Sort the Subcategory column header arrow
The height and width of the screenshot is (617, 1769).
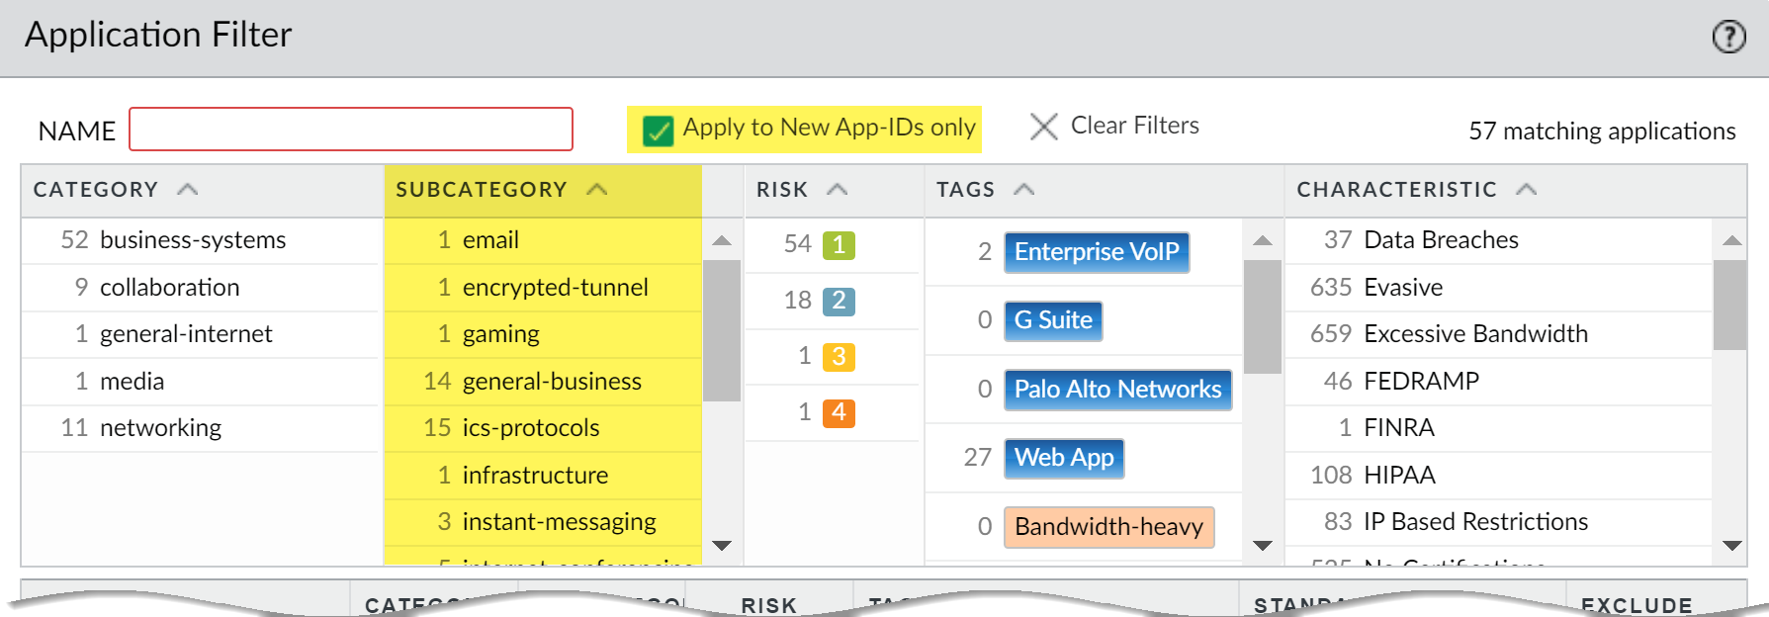coord(597,190)
